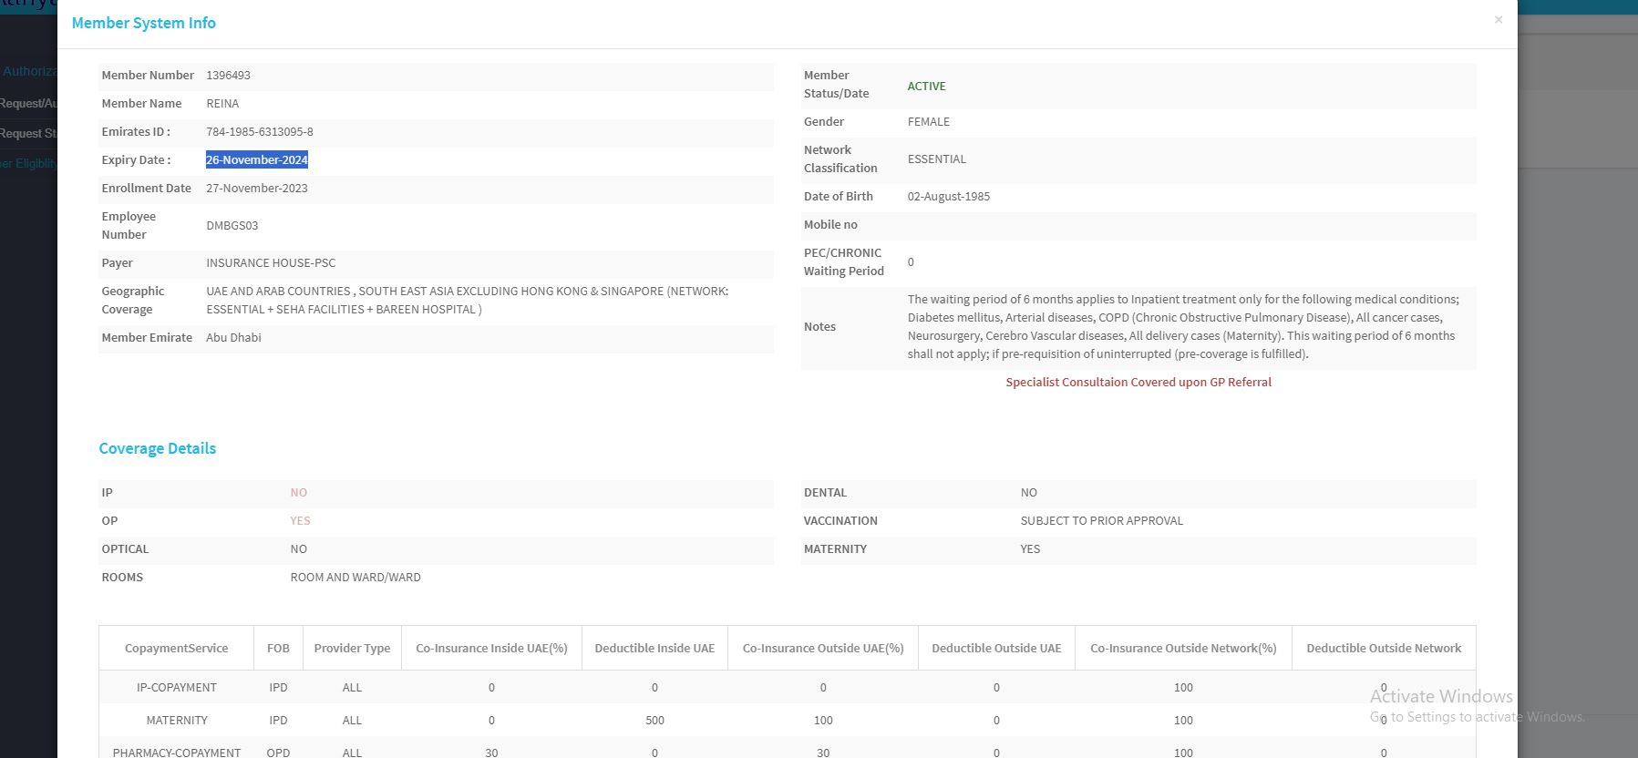
Task: Click the INSURANCE HOUSE-PSC payer value
Action: pyautogui.click(x=271, y=263)
